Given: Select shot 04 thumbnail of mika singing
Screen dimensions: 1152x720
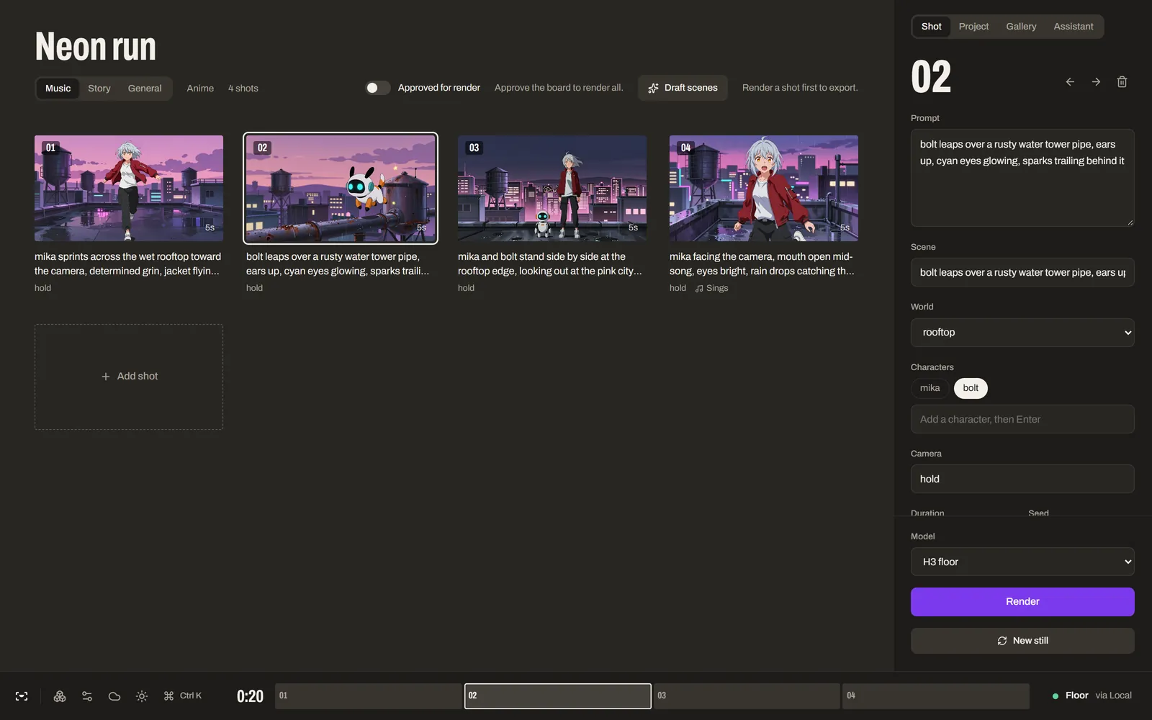Looking at the screenshot, I should pos(764,188).
